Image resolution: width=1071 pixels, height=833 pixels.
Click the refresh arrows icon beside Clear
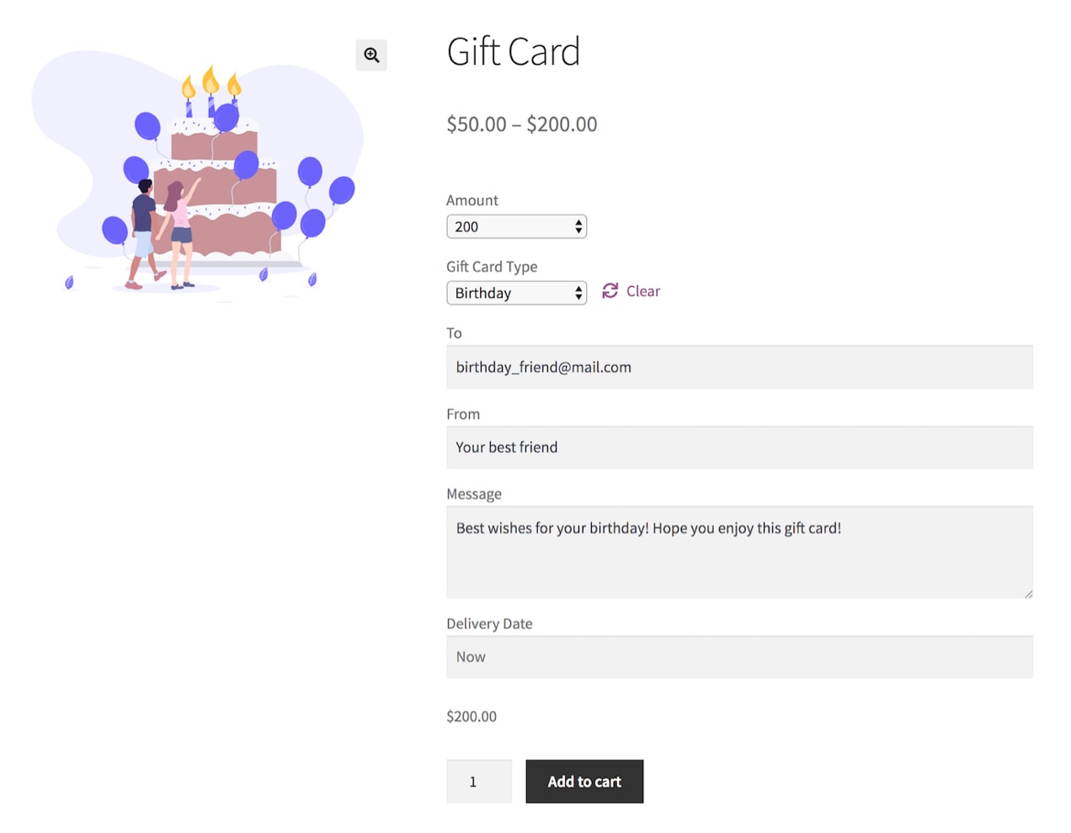click(x=610, y=291)
